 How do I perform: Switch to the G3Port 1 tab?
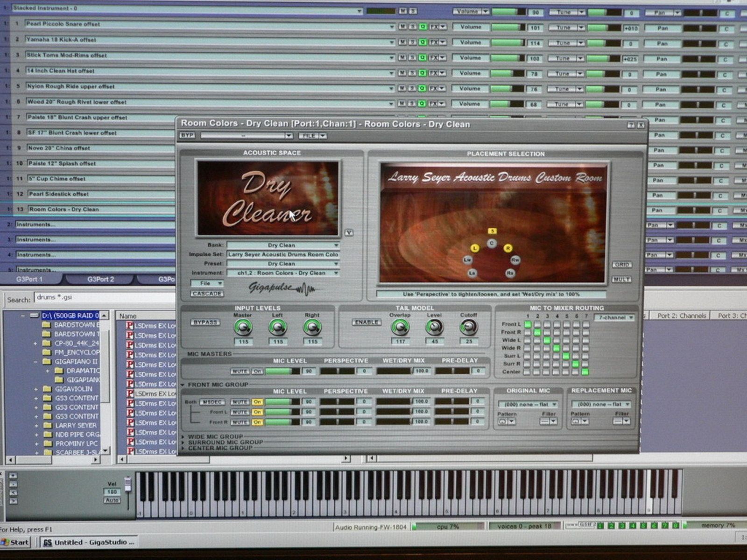[29, 279]
